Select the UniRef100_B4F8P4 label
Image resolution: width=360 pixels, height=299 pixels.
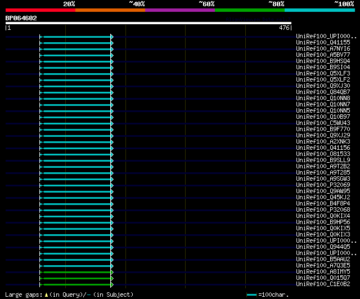pyautogui.click(x=323, y=204)
